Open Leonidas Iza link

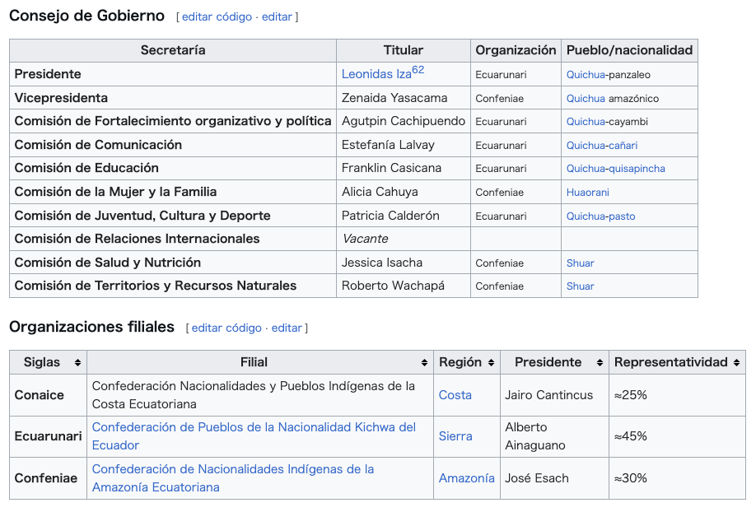click(x=376, y=74)
